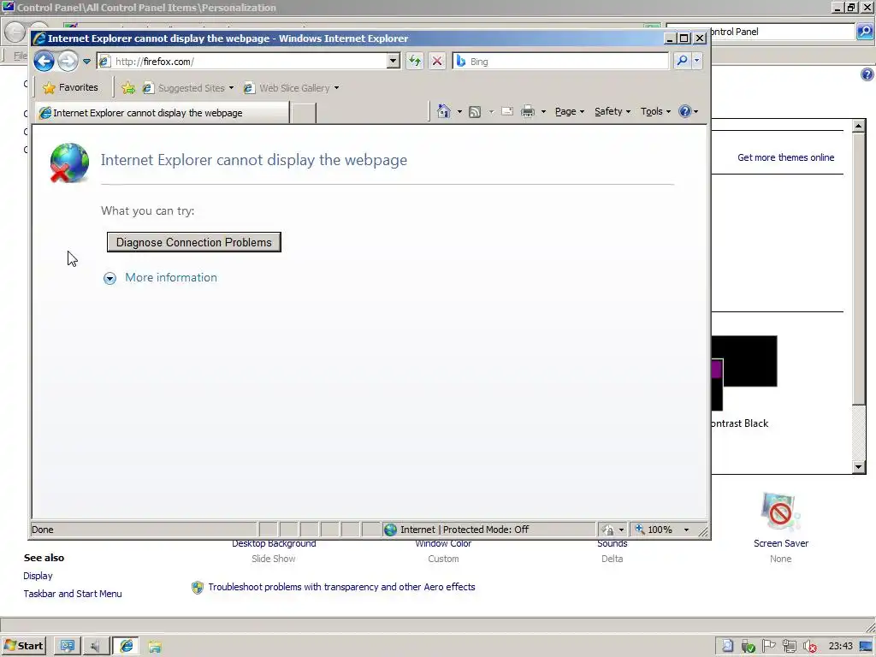Click the IE search magnifier button
The width and height of the screenshot is (876, 657).
pyautogui.click(x=682, y=61)
